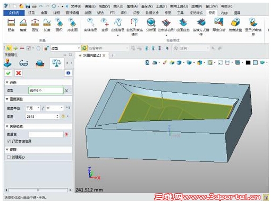Screen dimensions: 271x204
Task: Switch to the joystick icon panel tab
Action: point(7,63)
